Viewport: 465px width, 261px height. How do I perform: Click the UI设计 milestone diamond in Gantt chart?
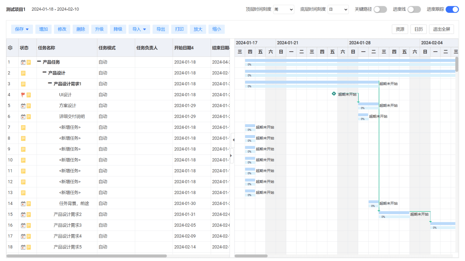click(x=334, y=94)
